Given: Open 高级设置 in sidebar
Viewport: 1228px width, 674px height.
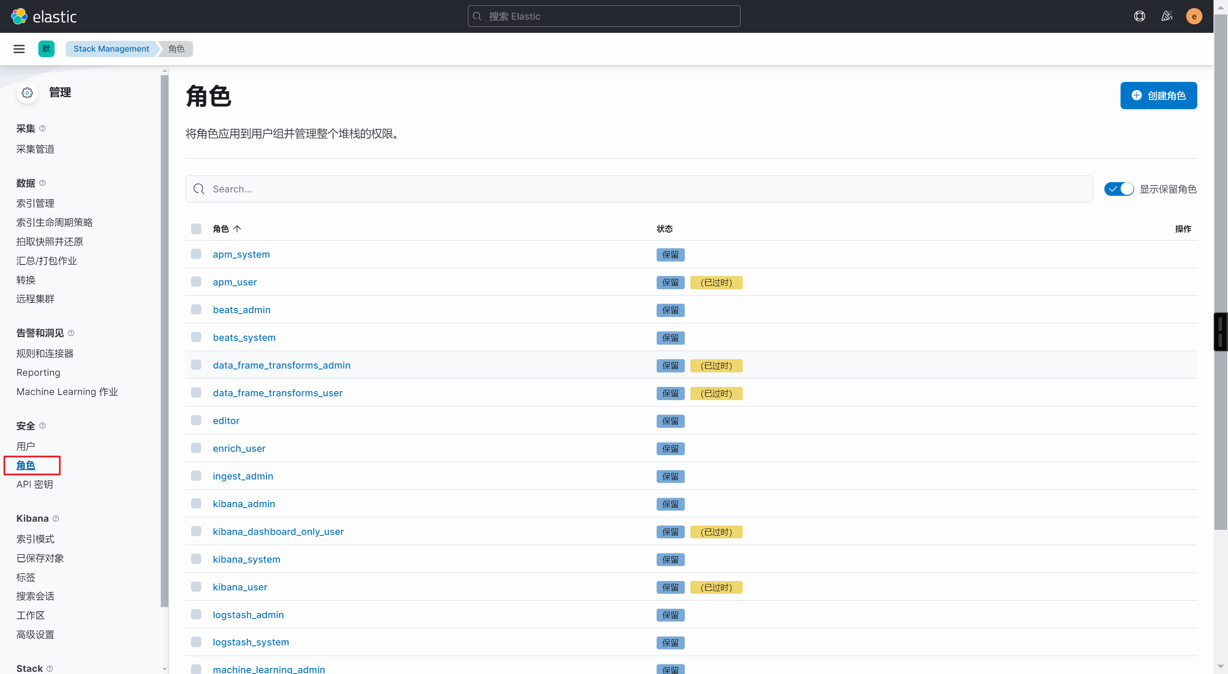Looking at the screenshot, I should 35,634.
